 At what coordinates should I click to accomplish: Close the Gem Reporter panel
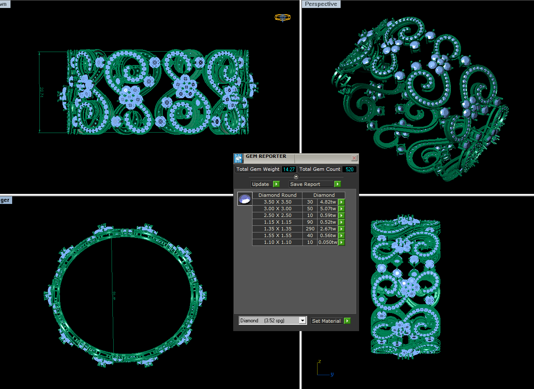point(354,158)
